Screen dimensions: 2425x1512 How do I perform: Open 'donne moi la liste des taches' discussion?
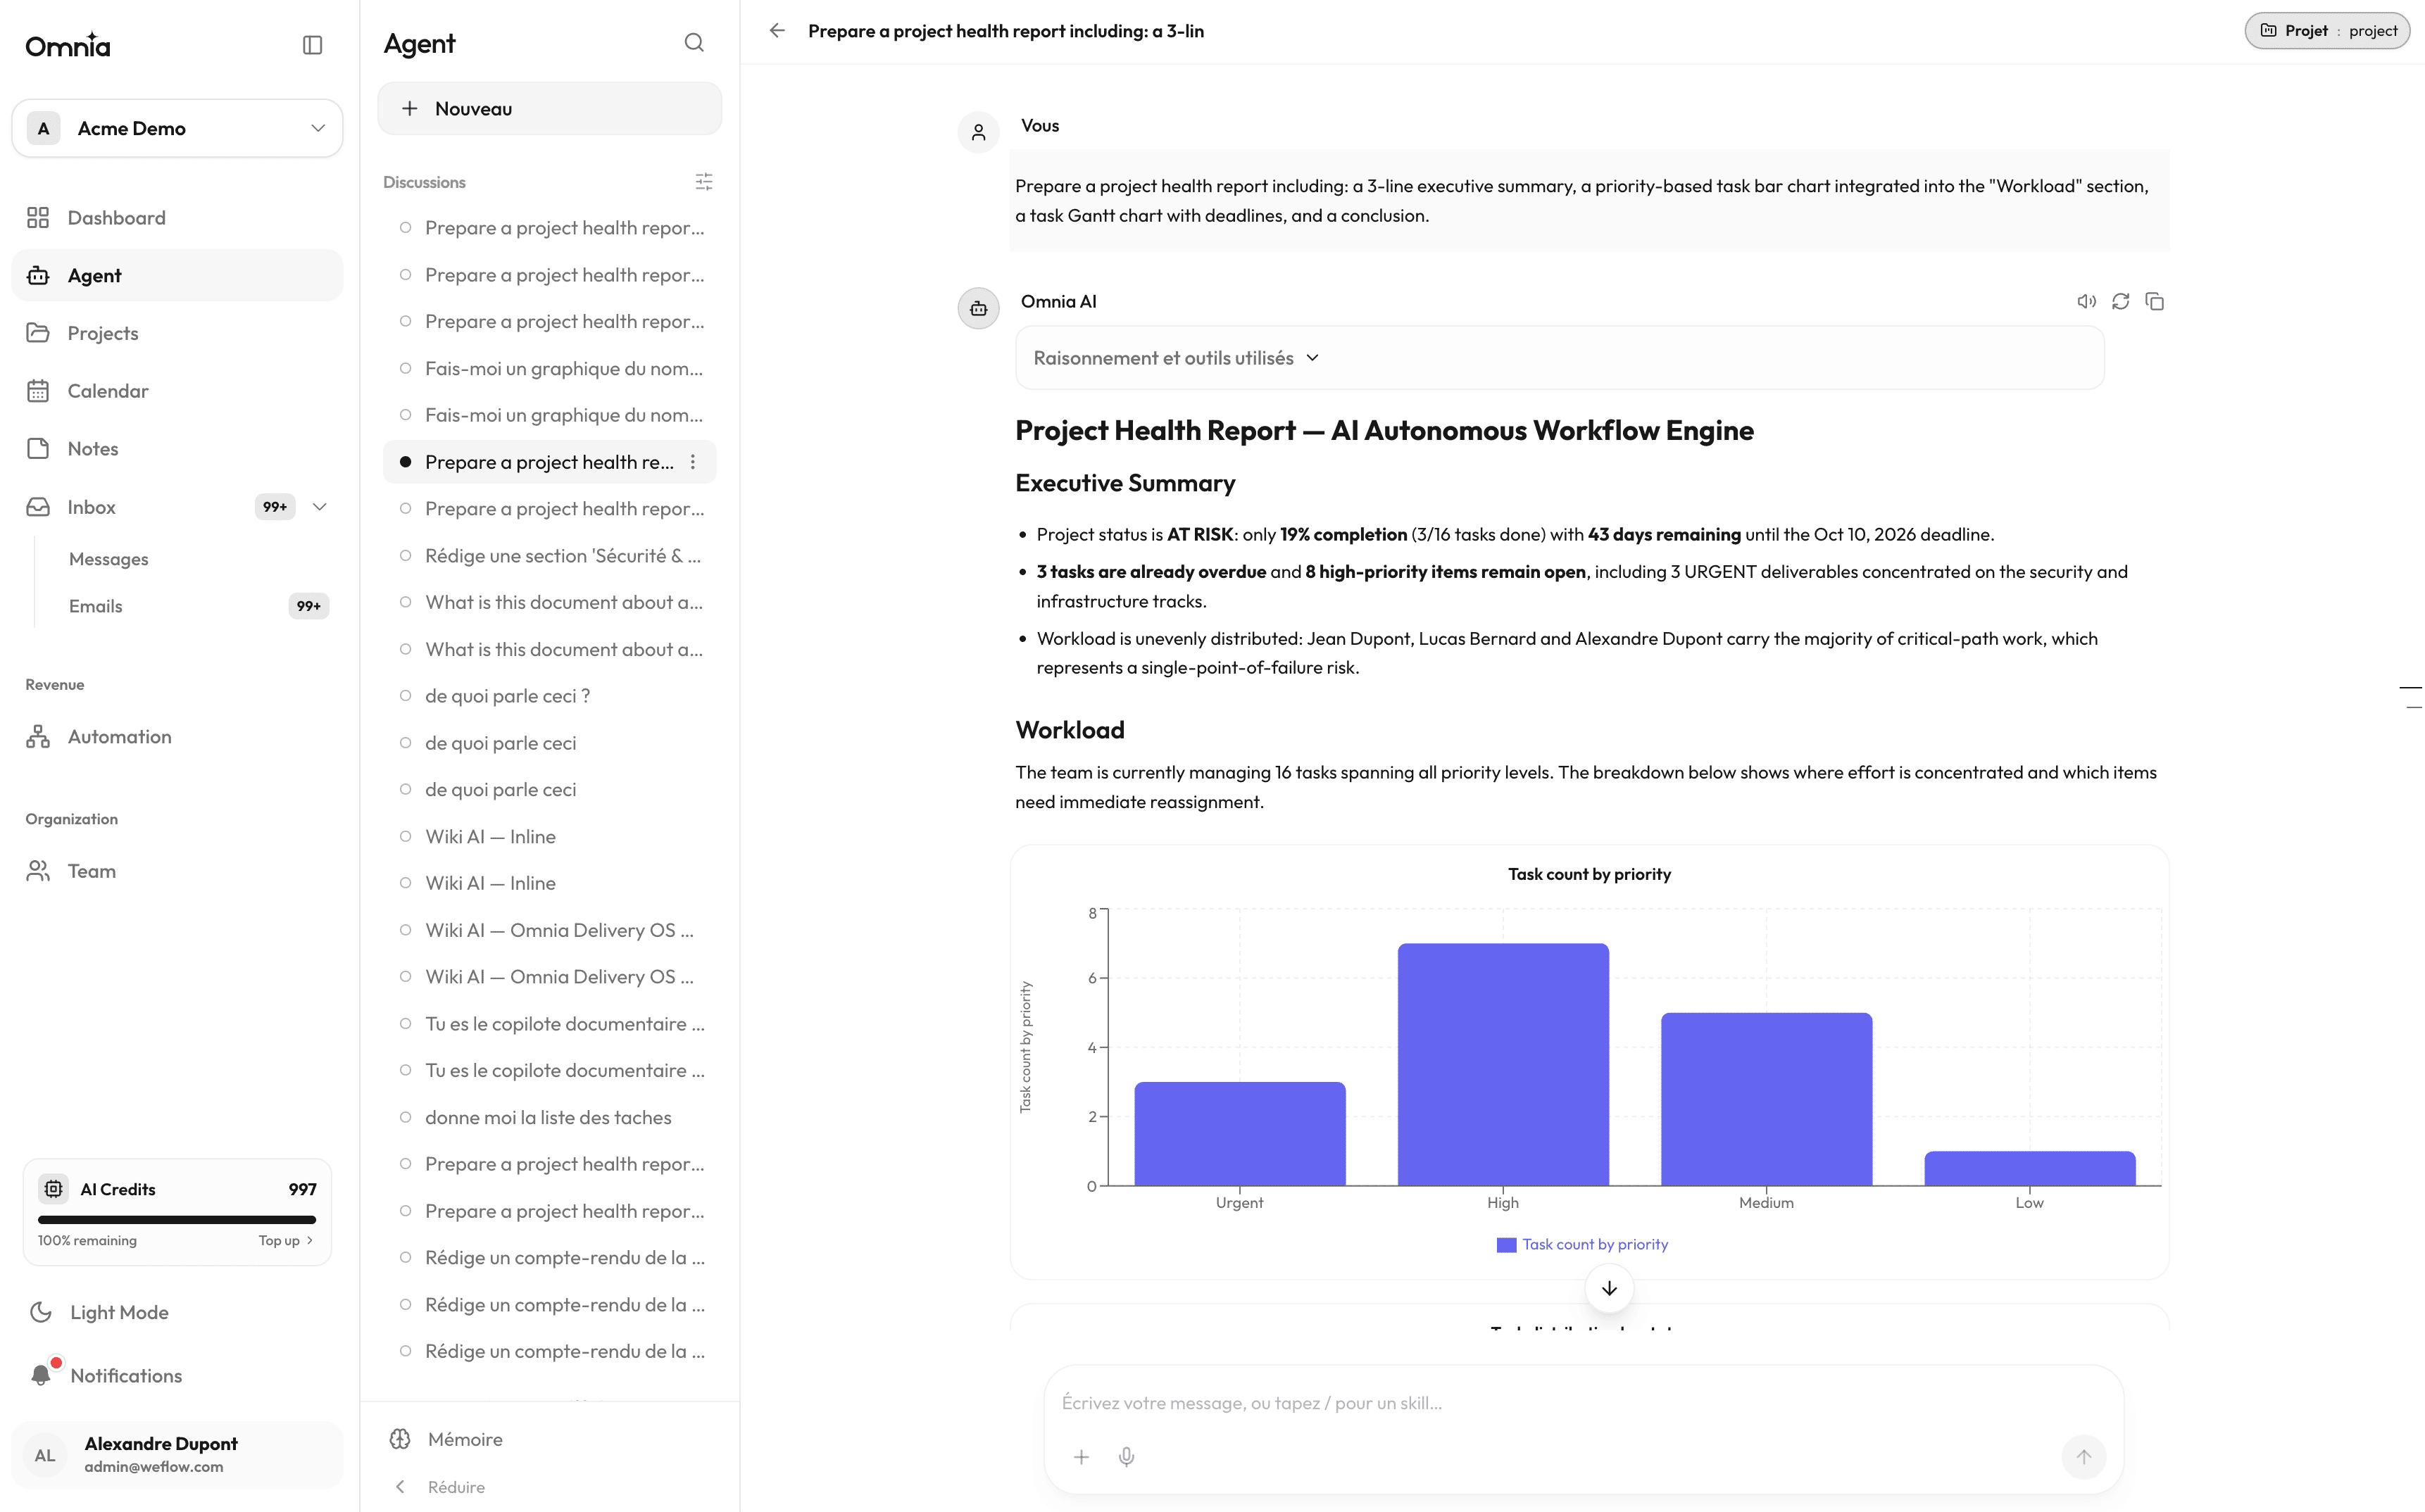pos(550,1117)
